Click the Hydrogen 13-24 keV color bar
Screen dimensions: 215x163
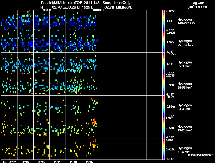pyautogui.click(x=163, y=127)
